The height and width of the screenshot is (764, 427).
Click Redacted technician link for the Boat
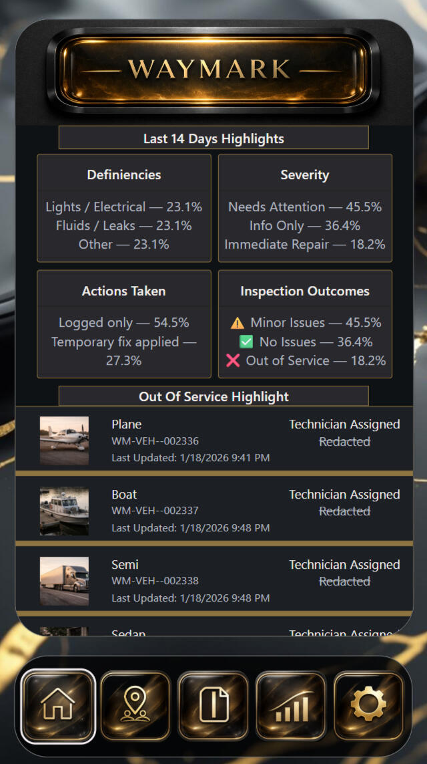[344, 511]
